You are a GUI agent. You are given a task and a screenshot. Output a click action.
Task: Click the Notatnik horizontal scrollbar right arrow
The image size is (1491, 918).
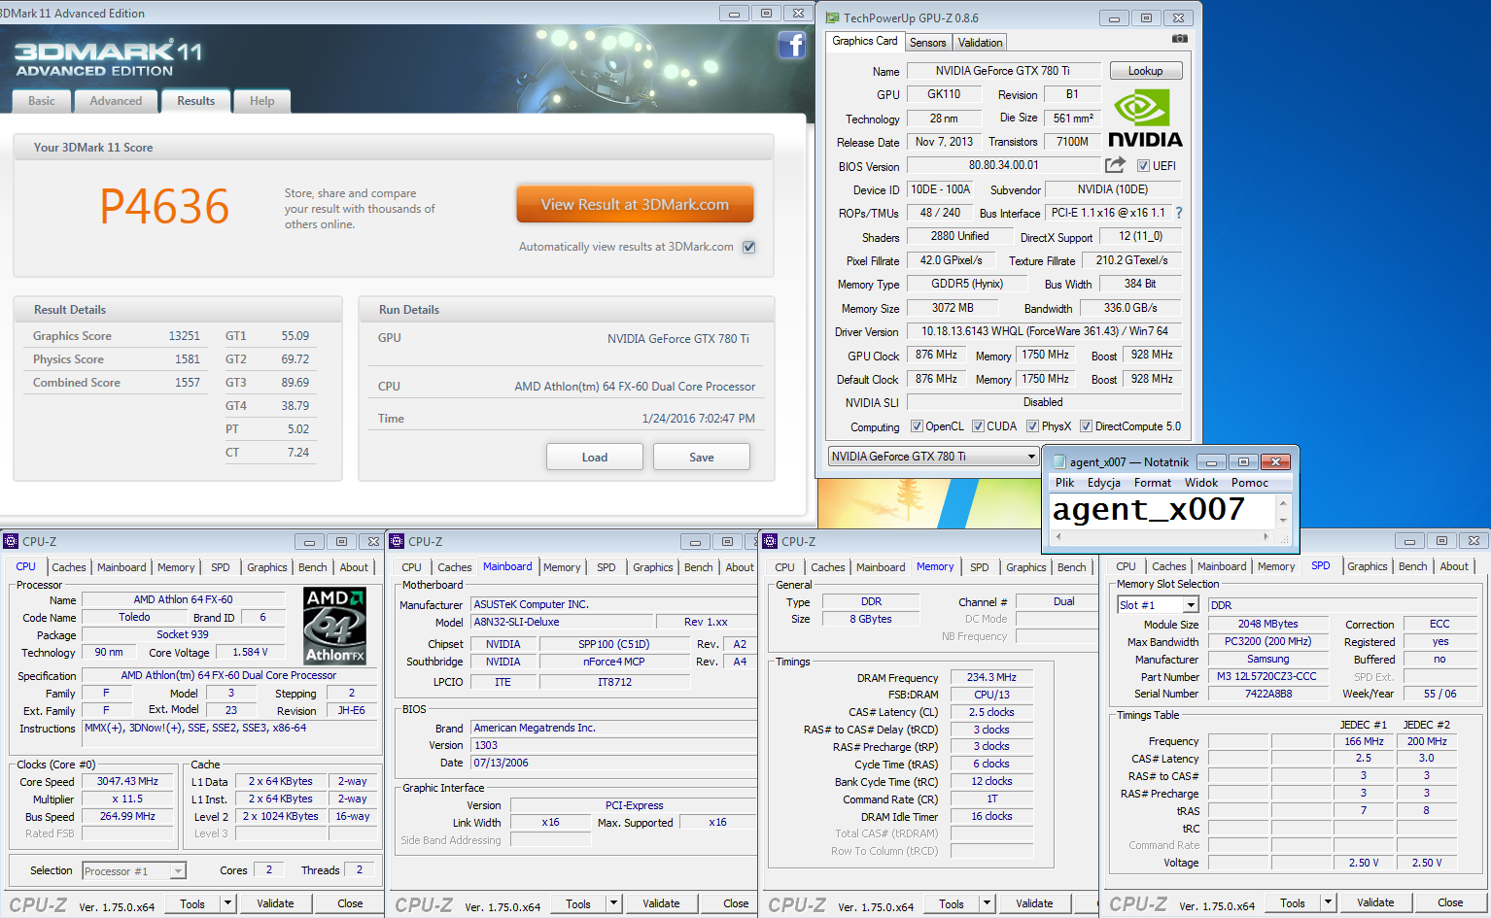click(x=1266, y=536)
